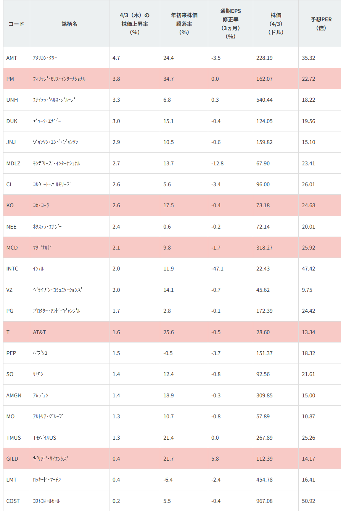This screenshot has height=517, width=341.
Task: Select the INTC ticker code cell
Action: point(12,269)
